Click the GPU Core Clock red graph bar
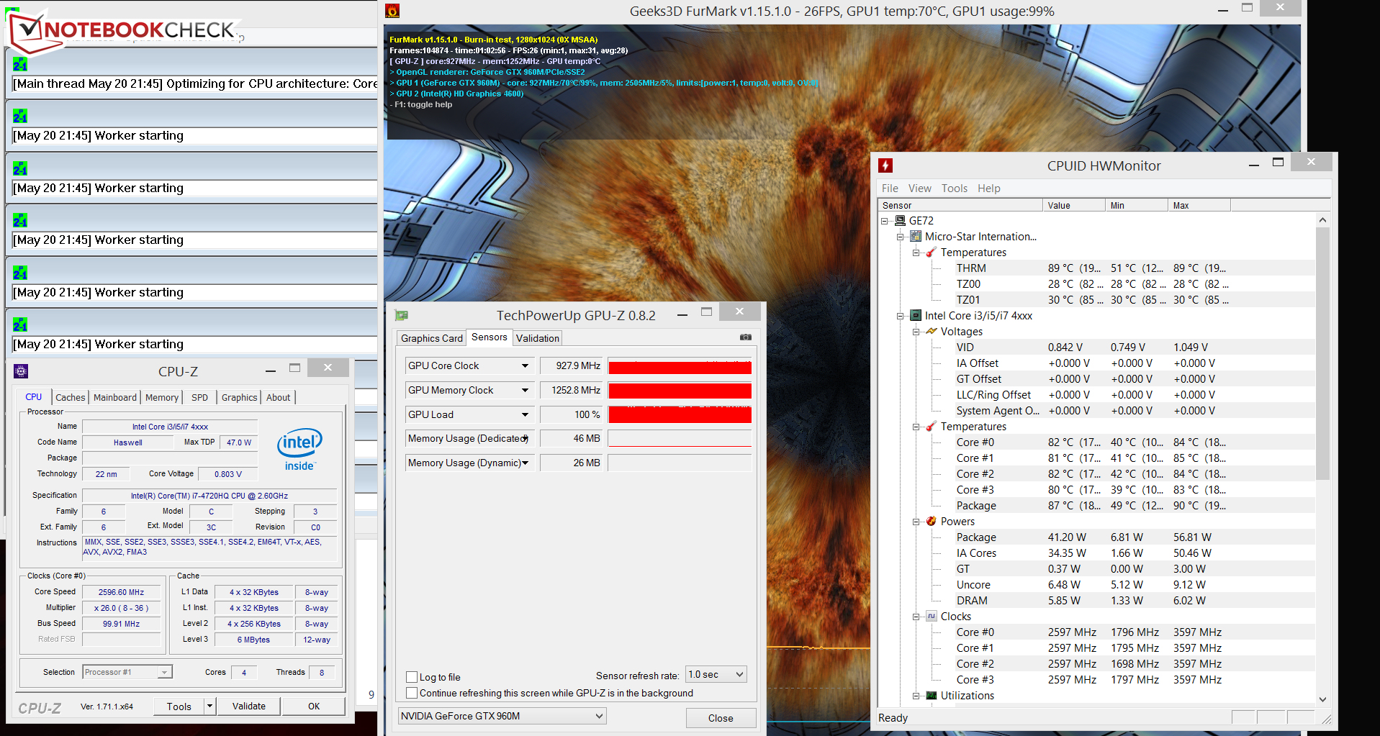 pyautogui.click(x=680, y=367)
